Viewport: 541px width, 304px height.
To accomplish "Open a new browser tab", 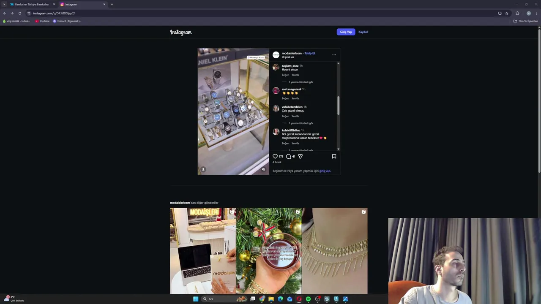I will [x=112, y=4].
